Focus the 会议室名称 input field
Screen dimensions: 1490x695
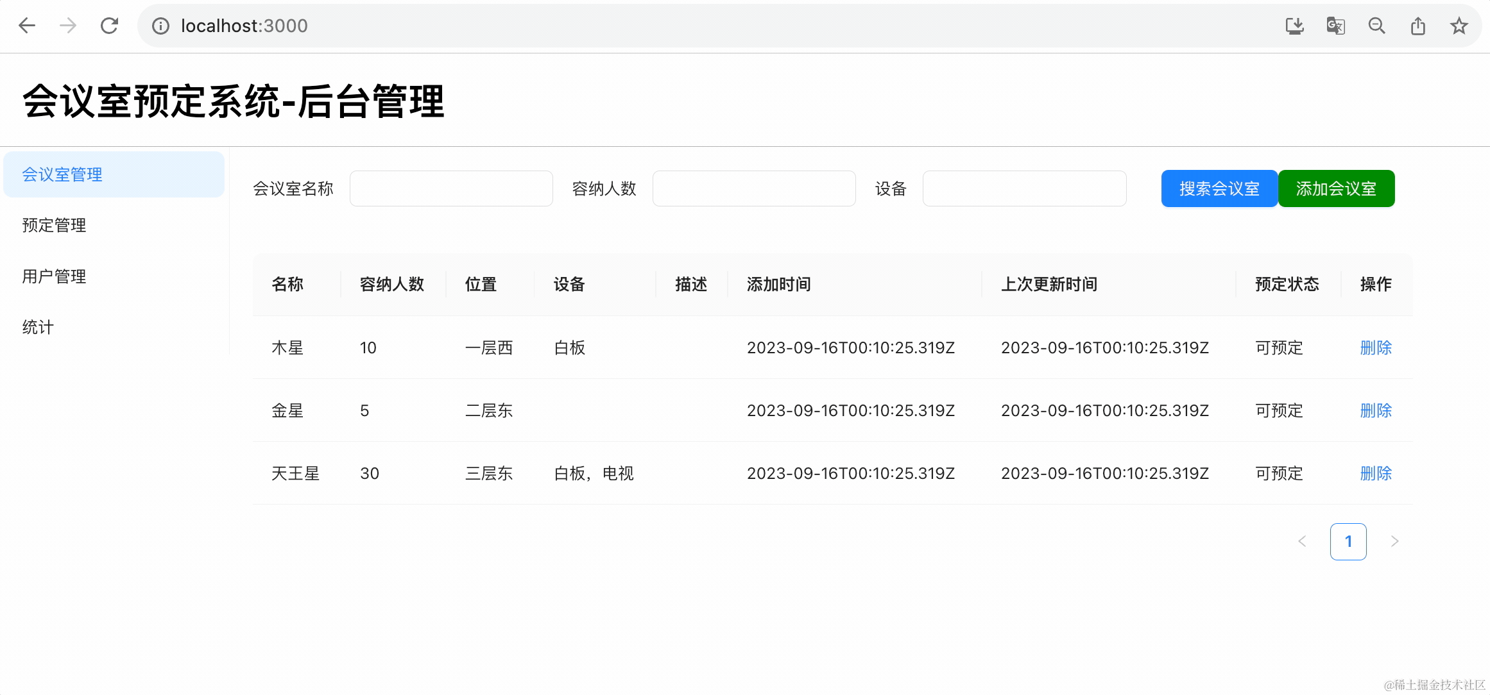coord(451,188)
